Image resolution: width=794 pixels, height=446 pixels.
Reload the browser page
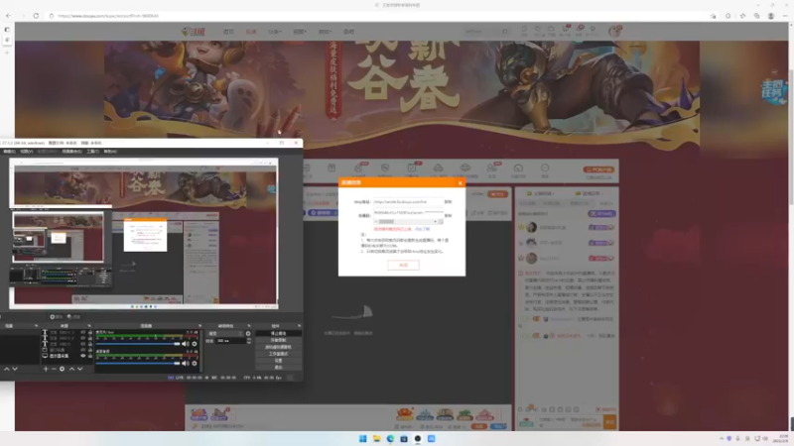pyautogui.click(x=36, y=16)
